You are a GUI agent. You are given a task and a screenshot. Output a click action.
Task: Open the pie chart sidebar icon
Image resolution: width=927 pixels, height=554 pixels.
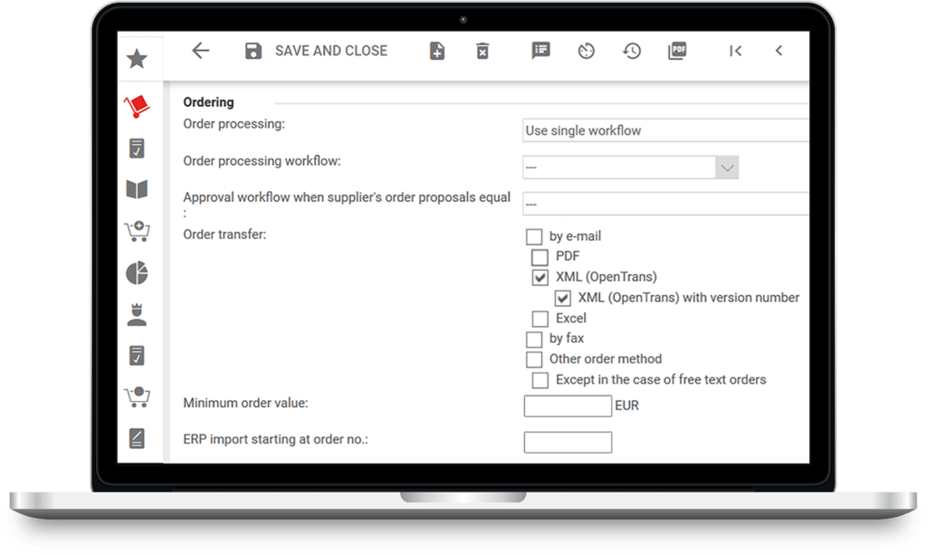[x=137, y=273]
